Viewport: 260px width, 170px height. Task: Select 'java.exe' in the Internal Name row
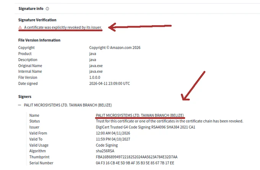(96, 72)
